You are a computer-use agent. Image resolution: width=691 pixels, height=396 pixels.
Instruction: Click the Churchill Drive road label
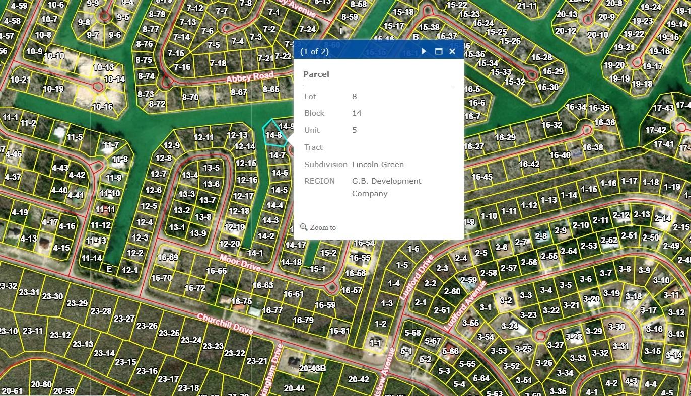[225, 325]
